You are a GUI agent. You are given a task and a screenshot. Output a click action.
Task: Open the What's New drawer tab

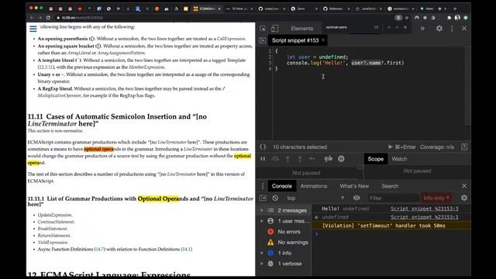pyautogui.click(x=354, y=186)
